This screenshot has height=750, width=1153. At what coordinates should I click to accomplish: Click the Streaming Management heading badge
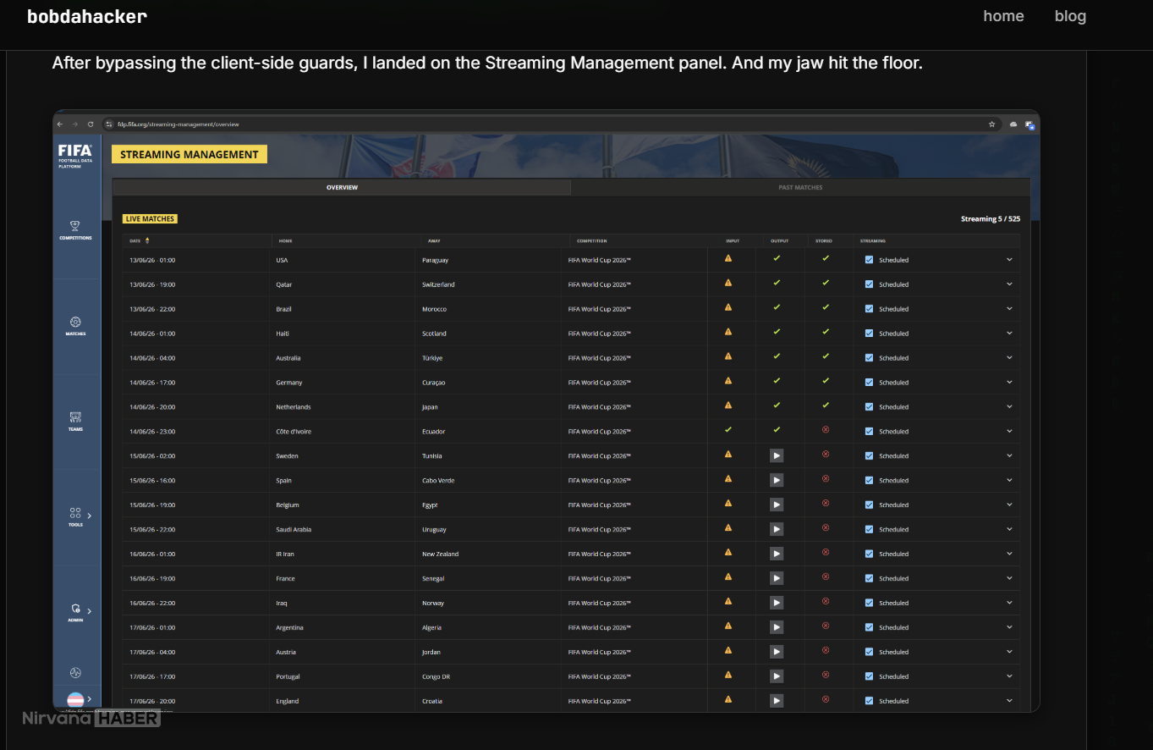click(x=189, y=154)
